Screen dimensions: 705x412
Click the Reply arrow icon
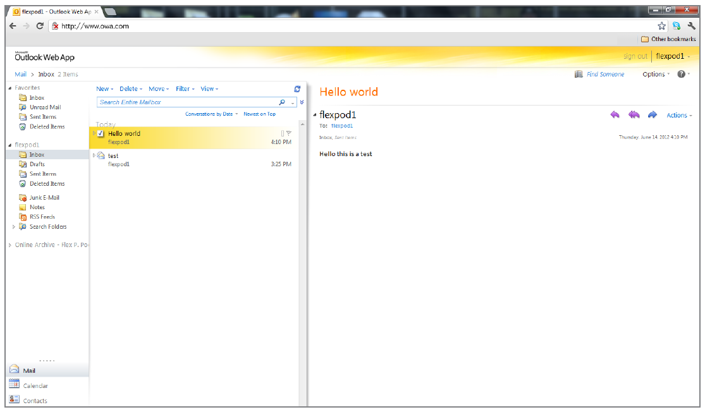[x=615, y=114]
